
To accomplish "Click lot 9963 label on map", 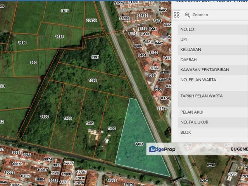I will [x=16, y=152].
